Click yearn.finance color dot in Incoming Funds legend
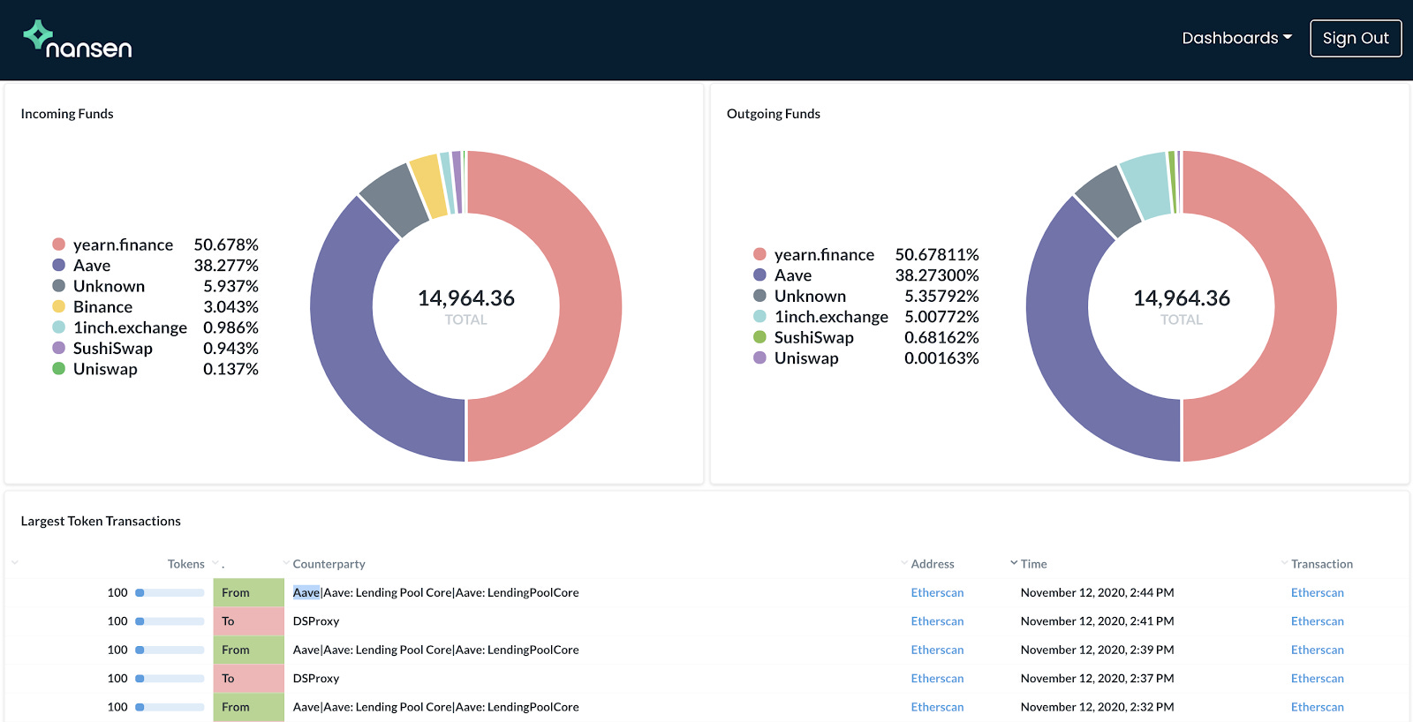The width and height of the screenshot is (1413, 722). click(x=59, y=244)
